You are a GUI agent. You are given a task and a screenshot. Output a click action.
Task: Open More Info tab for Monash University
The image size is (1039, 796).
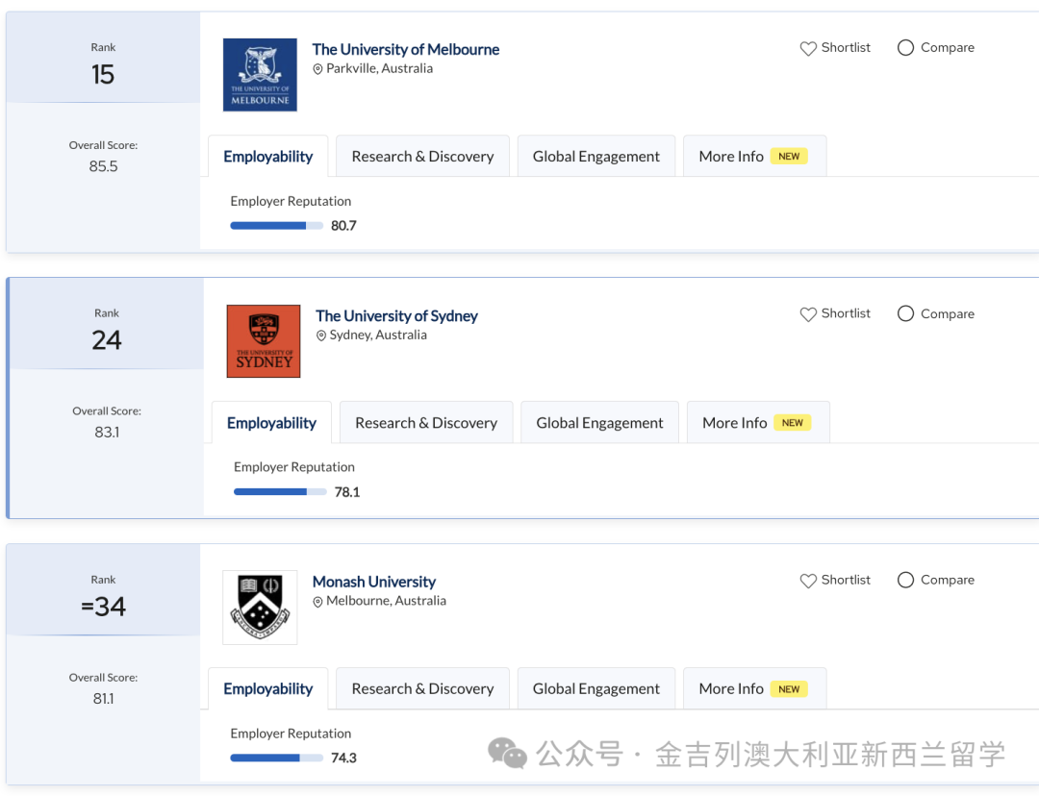[753, 689]
